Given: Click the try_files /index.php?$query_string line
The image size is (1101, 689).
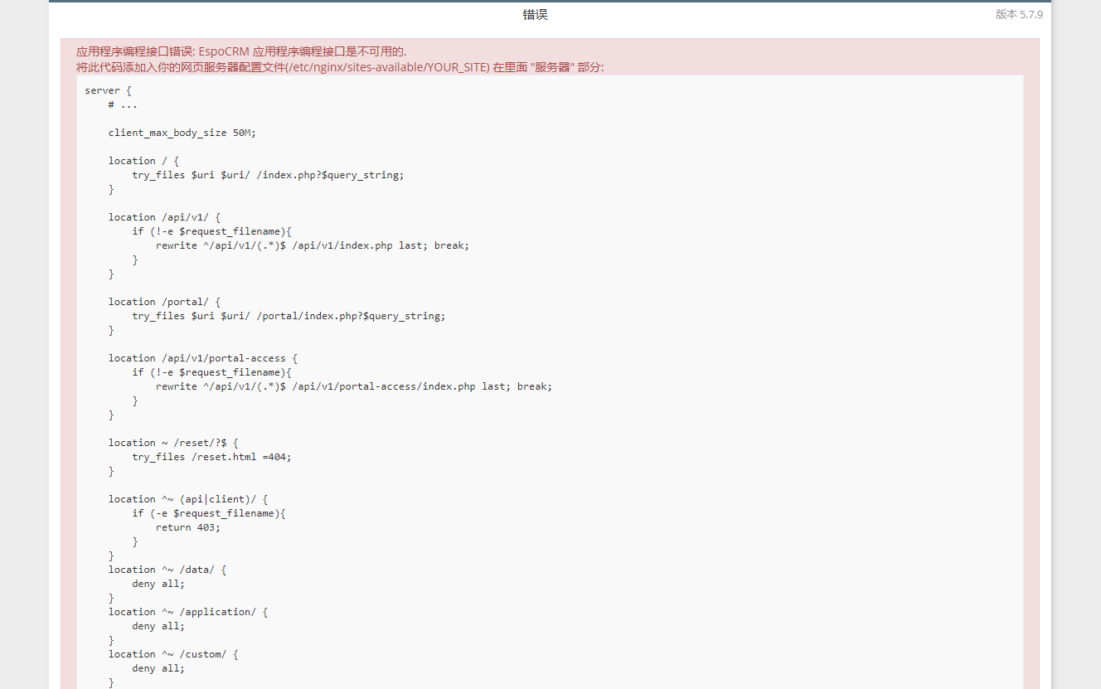Looking at the screenshot, I should 268,175.
